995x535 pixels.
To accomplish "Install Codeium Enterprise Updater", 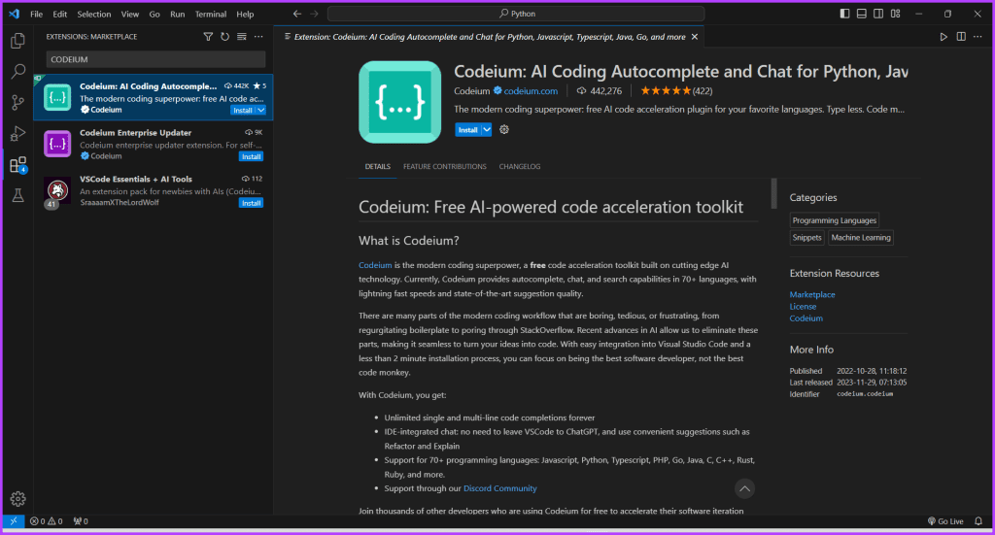I will coord(252,156).
